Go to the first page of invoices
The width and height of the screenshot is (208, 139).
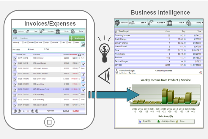click(15, 111)
